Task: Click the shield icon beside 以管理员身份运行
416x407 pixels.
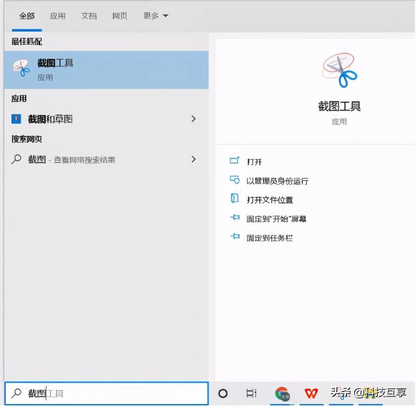Action: [x=235, y=181]
